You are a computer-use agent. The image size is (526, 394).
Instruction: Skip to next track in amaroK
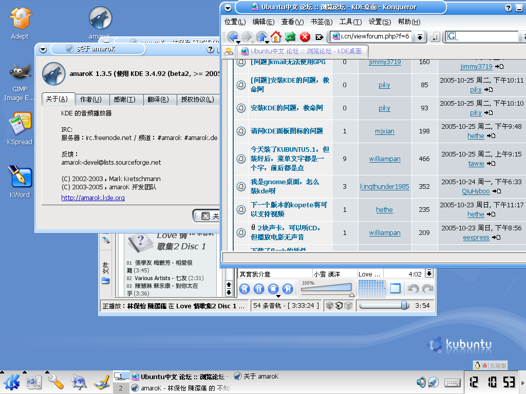288,289
